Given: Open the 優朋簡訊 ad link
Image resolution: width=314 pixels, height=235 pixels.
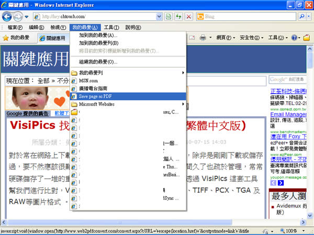Looking at the screenshot, I should pyautogui.click(x=288, y=159).
